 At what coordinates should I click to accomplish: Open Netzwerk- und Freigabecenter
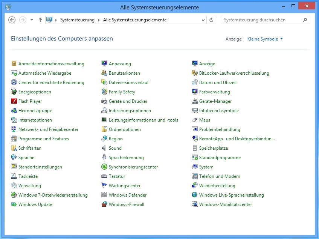[48, 129]
